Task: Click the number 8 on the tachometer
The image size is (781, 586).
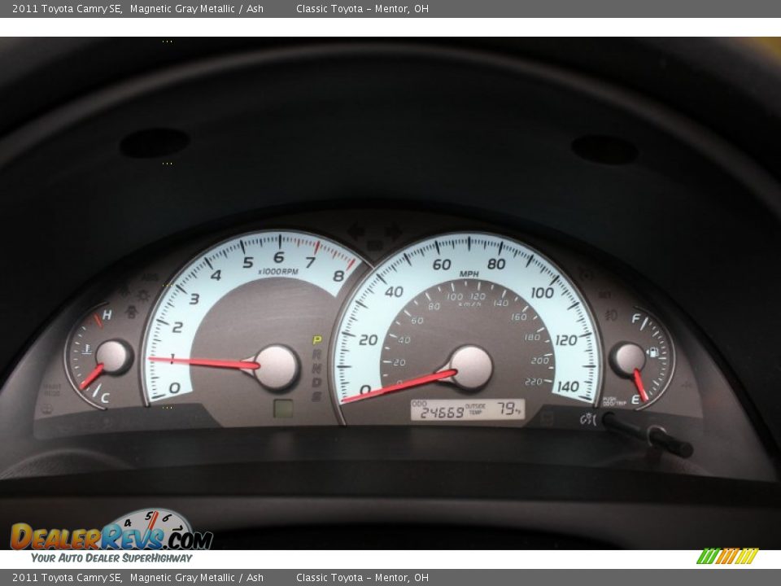Action: tap(338, 276)
